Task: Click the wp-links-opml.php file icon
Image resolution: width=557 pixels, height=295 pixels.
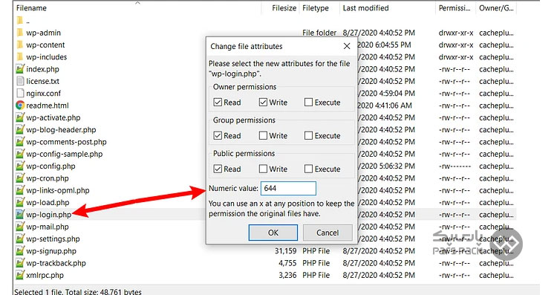Action: (x=20, y=190)
